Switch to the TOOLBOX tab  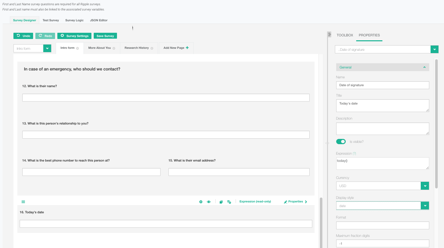(345, 35)
